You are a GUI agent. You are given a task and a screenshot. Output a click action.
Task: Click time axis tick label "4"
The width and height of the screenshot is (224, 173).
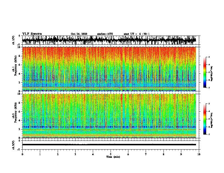coord(93,154)
